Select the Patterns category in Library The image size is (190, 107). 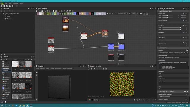[7, 73]
